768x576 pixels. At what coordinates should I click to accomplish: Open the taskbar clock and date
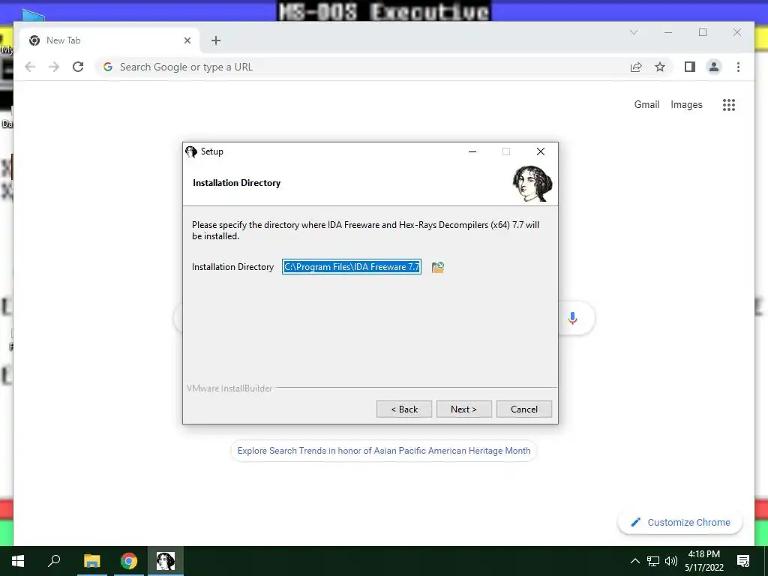click(x=703, y=561)
